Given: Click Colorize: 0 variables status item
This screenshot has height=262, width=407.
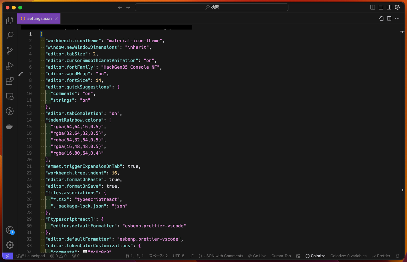Looking at the screenshot, I should (x=348, y=256).
